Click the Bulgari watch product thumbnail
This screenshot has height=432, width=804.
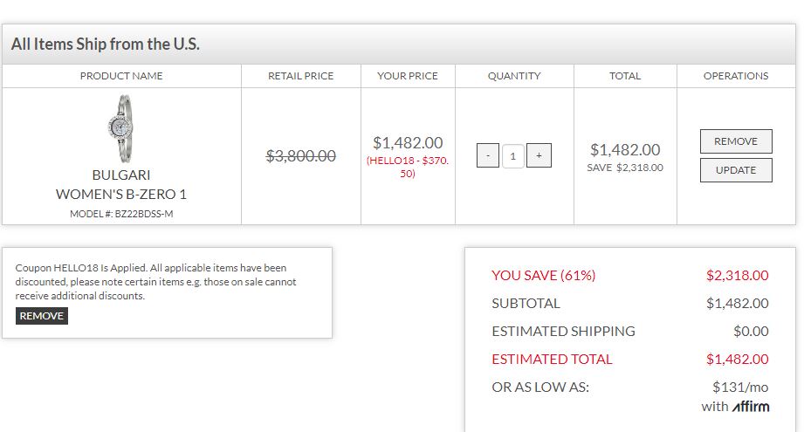(121, 128)
